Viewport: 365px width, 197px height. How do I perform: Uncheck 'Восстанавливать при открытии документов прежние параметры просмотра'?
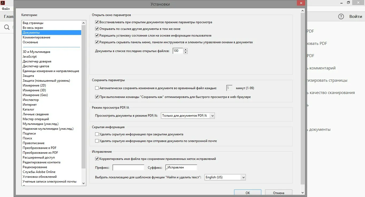[97, 22]
